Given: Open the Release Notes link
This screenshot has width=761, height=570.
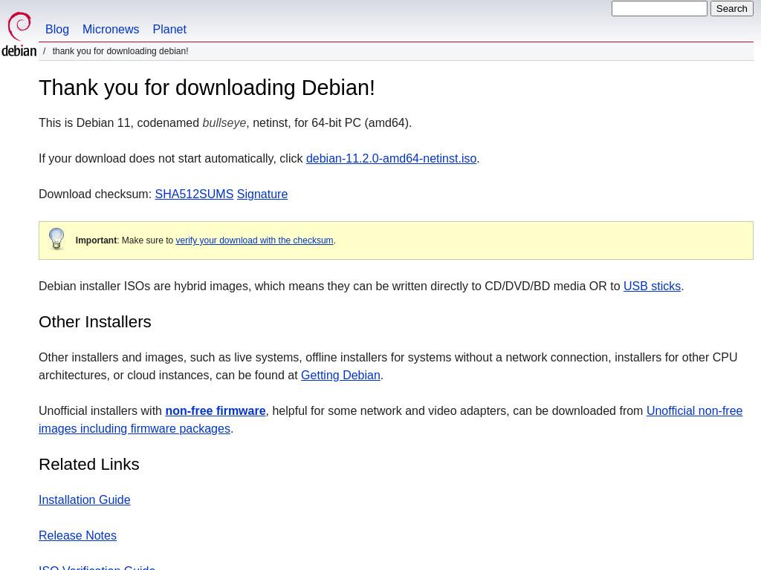Looking at the screenshot, I should [x=77, y=535].
